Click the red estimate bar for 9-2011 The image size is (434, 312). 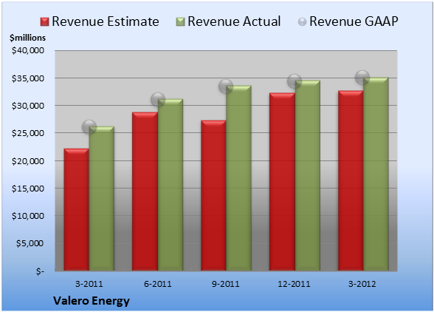(x=213, y=195)
